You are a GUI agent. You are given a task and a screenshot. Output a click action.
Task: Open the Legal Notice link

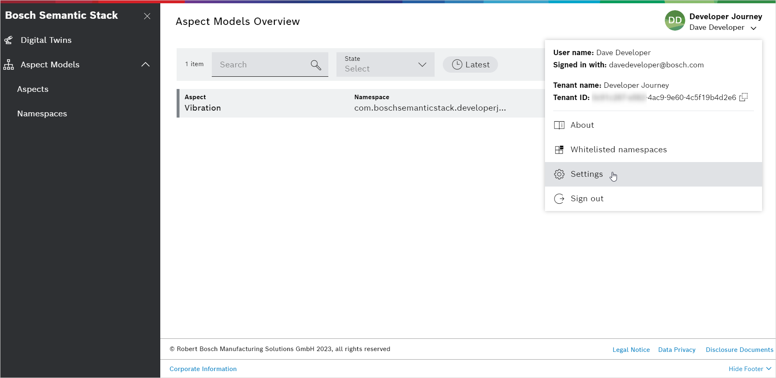631,350
